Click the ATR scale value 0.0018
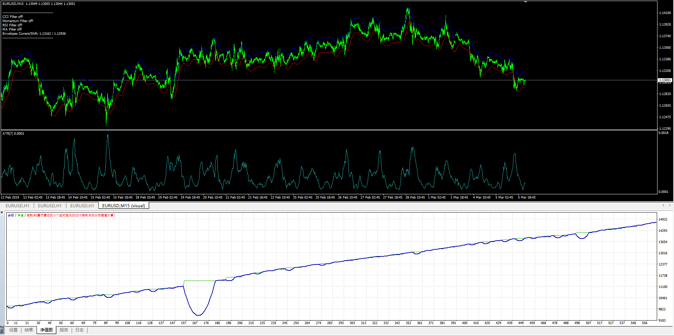This screenshot has width=674, height=336. 663,133
